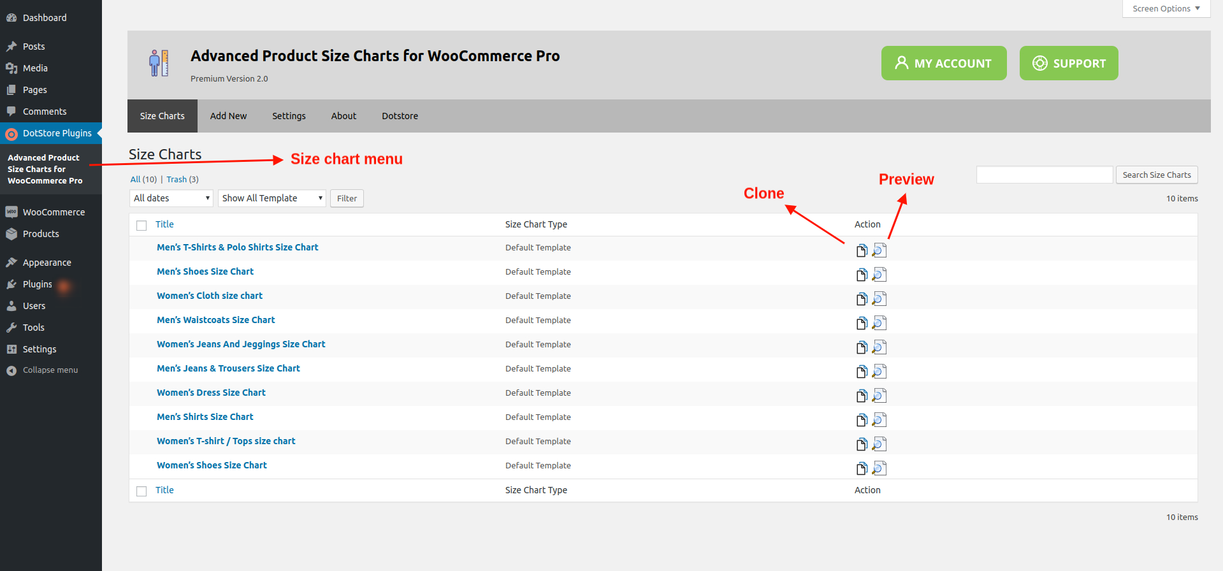Show All (10) size charts
Image resolution: width=1223 pixels, height=571 pixels.
(143, 179)
